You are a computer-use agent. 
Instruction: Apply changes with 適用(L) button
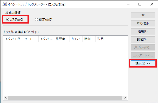[143, 31]
